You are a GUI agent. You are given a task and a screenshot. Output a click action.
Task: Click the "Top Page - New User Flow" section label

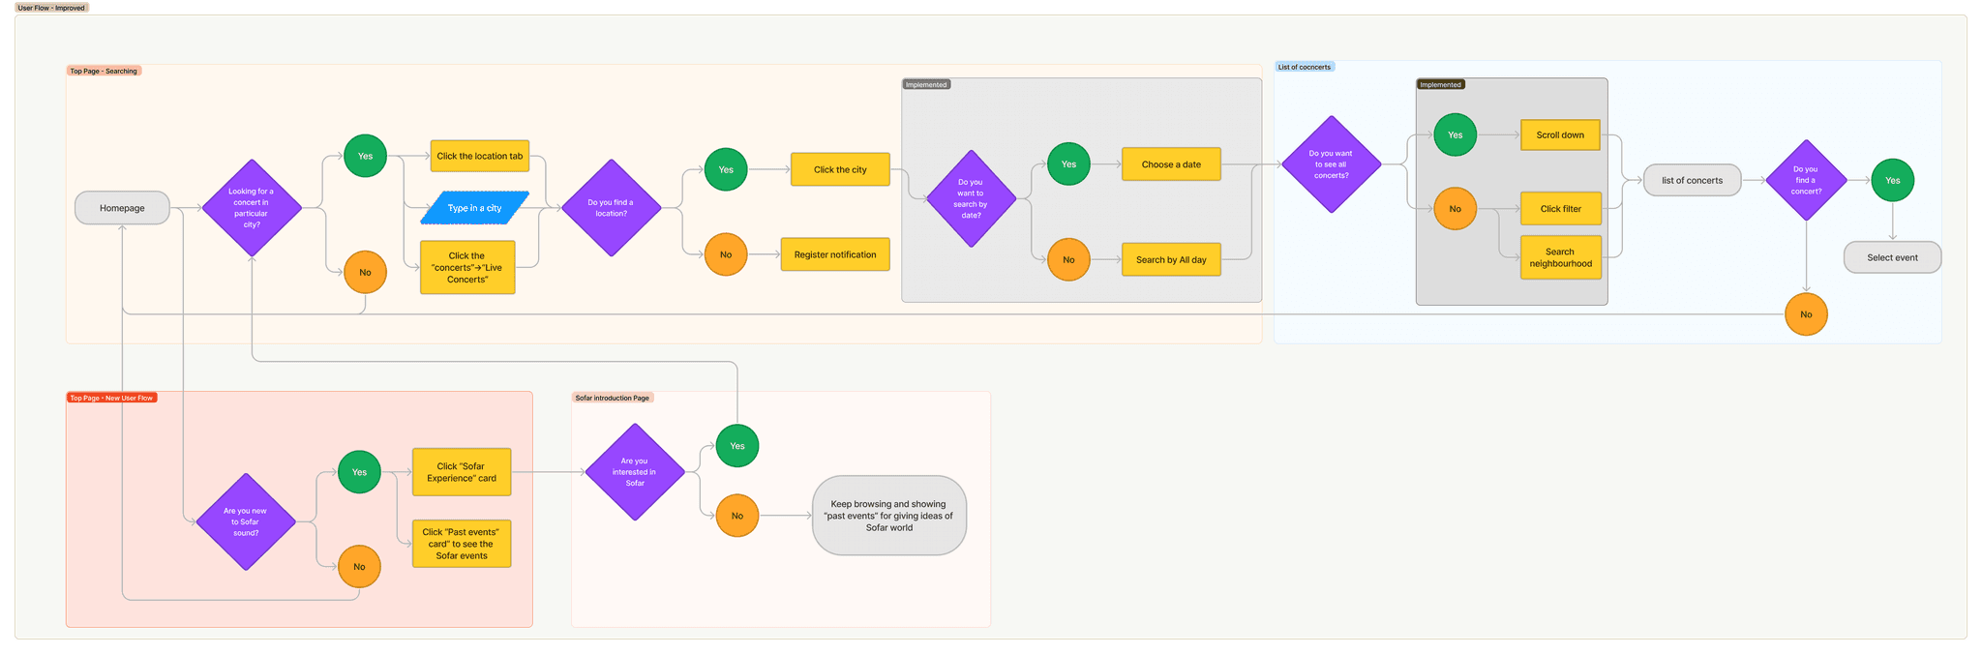(x=111, y=398)
